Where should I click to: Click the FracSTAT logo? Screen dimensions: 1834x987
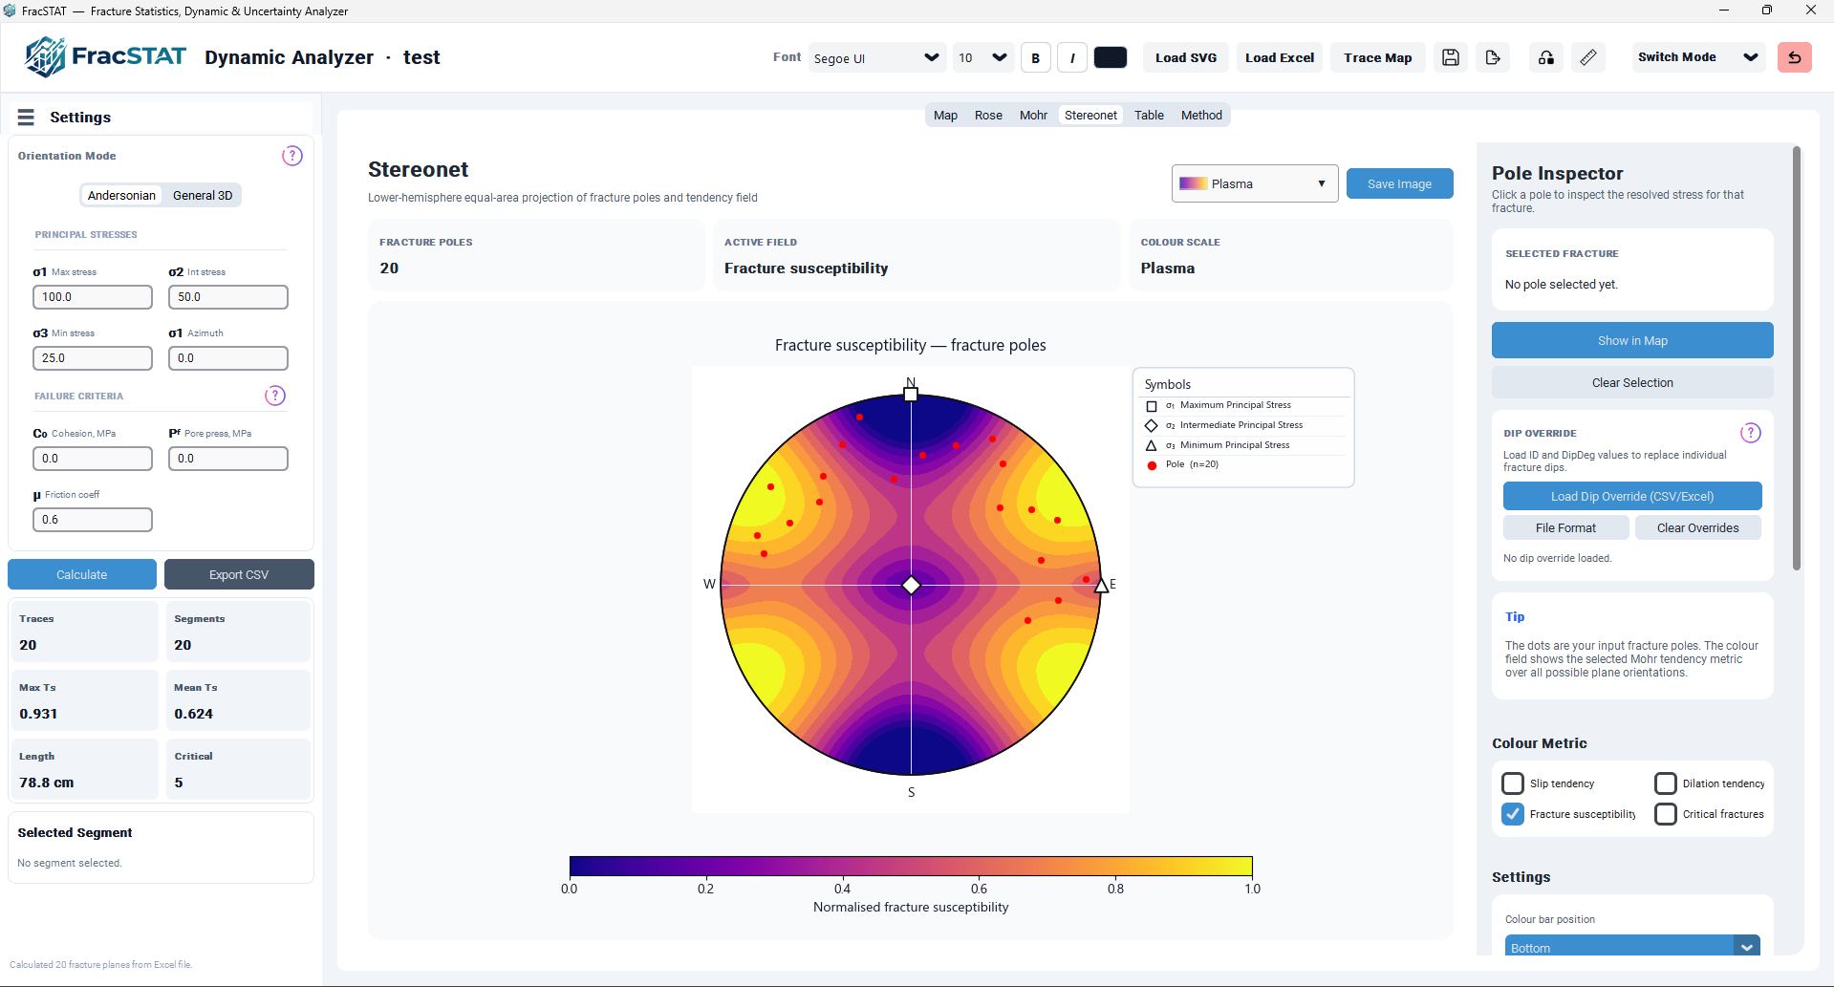click(105, 57)
